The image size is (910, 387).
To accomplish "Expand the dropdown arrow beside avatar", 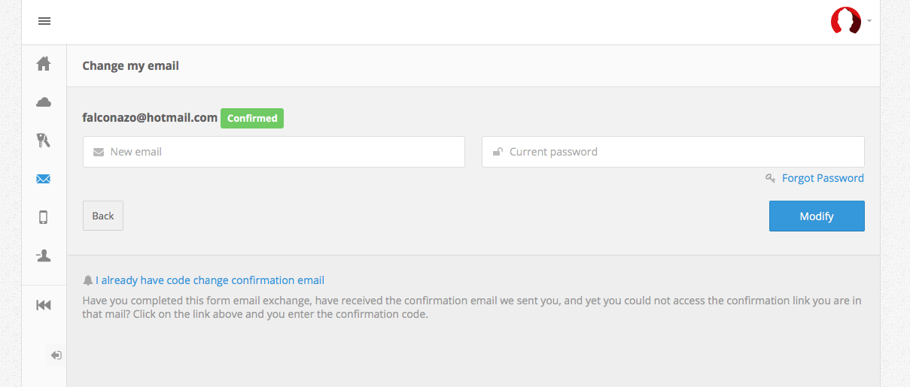I will tap(869, 21).
